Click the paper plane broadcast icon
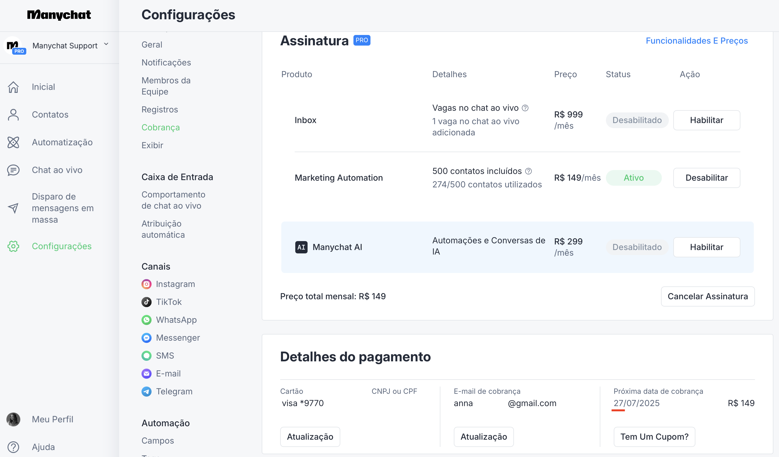 [13, 208]
